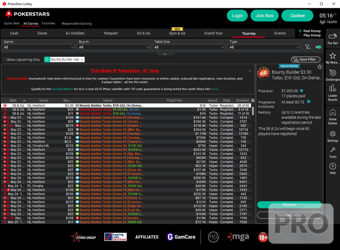Click Progressive Knockouts info icon
340x250 pixels.
(309, 101)
